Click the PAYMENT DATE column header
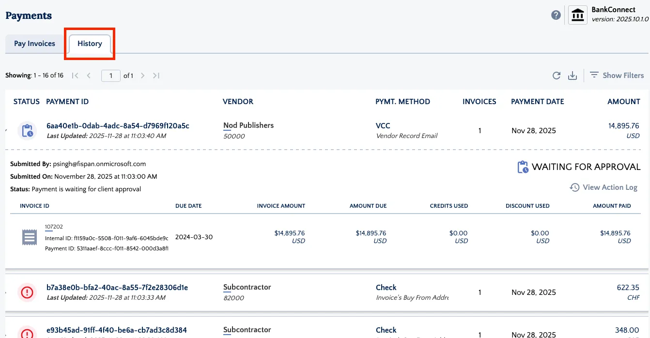 (538, 102)
